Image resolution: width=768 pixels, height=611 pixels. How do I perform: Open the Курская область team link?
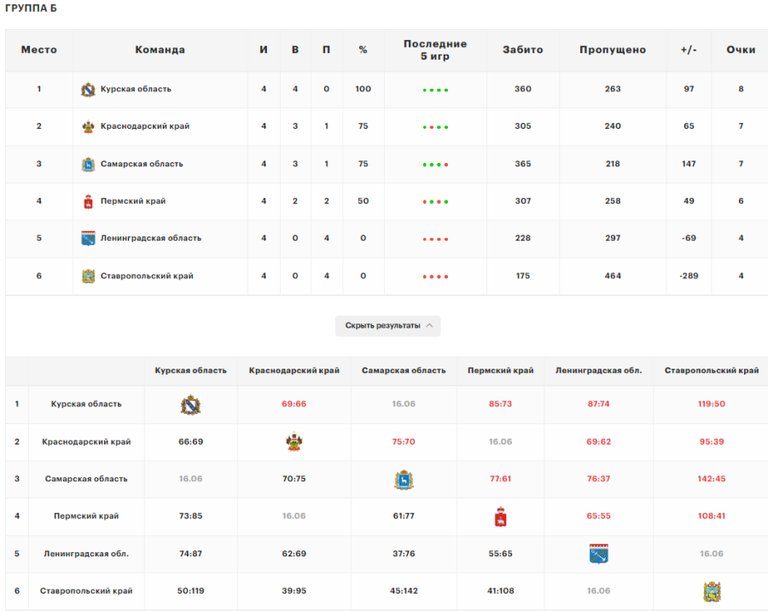[136, 90]
